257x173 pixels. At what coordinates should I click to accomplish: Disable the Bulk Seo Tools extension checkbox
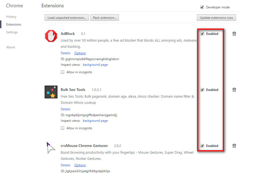pos(202,90)
